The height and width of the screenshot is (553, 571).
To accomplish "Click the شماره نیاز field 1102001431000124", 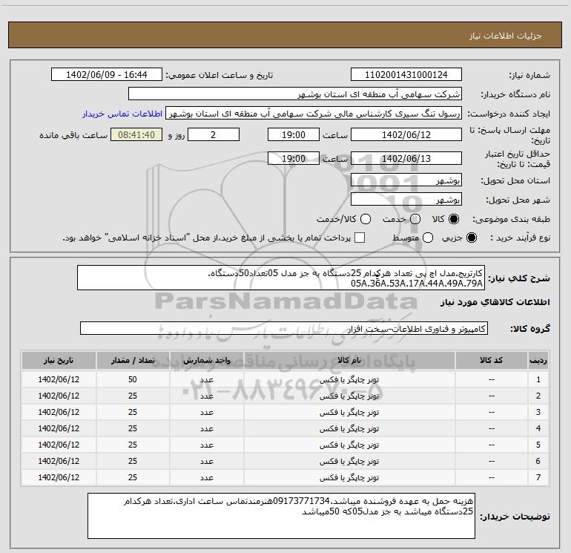I will pos(406,75).
